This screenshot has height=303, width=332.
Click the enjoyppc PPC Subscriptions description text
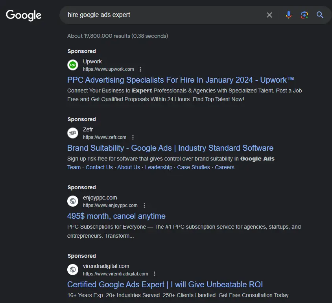[x=184, y=231]
